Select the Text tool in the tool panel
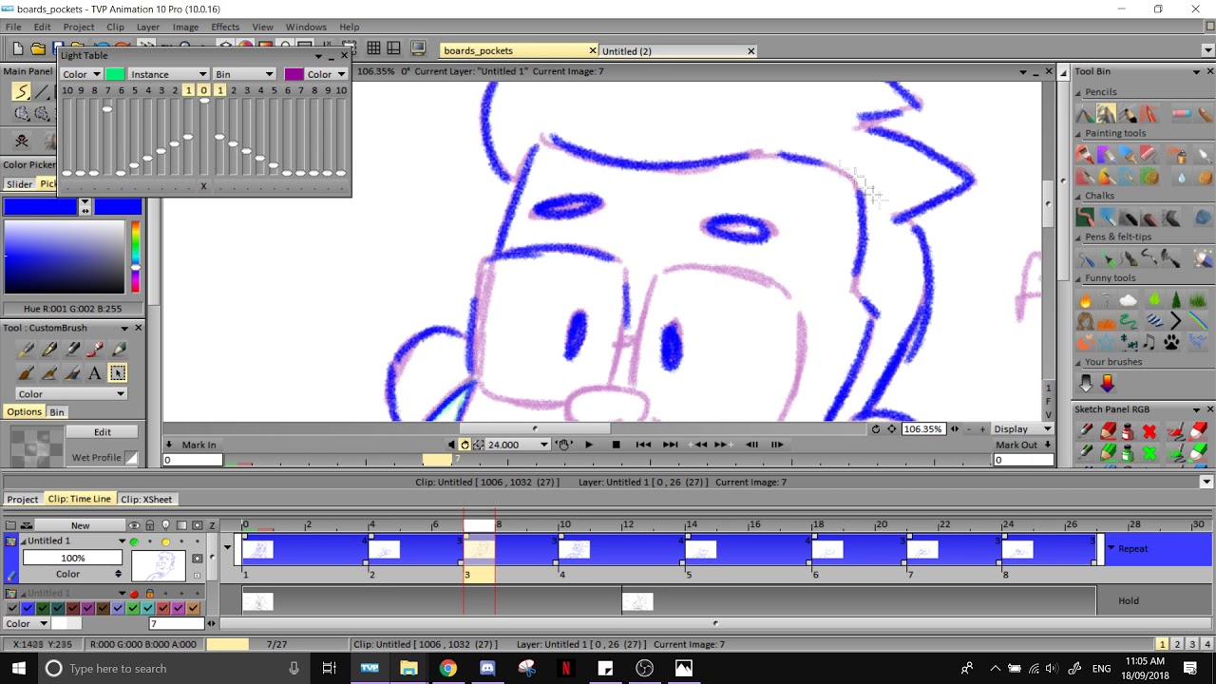 [x=95, y=373]
